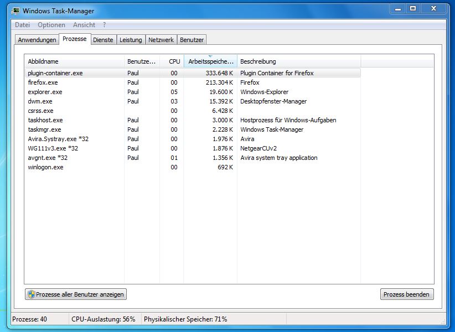Open the Leistung tab
The width and height of the screenshot is (455, 332).
point(131,40)
